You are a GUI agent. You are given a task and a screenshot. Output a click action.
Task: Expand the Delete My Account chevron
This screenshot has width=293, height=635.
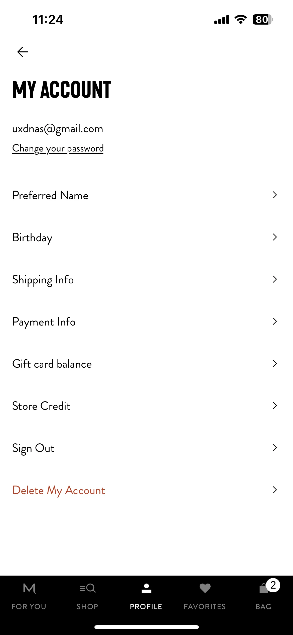275,490
